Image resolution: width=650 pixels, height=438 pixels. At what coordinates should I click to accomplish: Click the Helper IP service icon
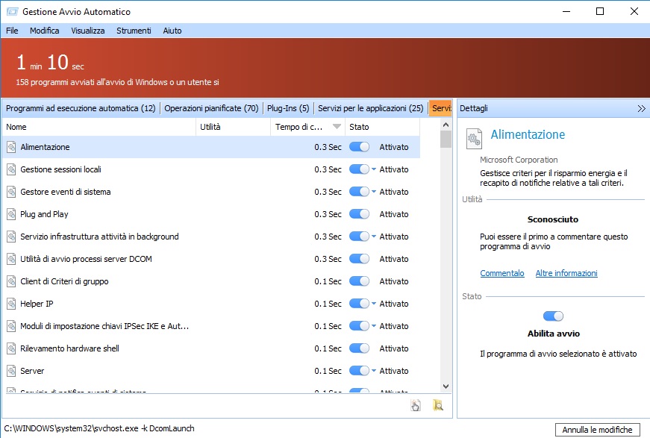(11, 304)
